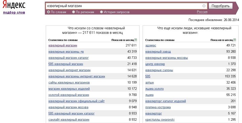Click right table Статистика по словам header
The width and height of the screenshot is (242, 123).
coord(160,40)
